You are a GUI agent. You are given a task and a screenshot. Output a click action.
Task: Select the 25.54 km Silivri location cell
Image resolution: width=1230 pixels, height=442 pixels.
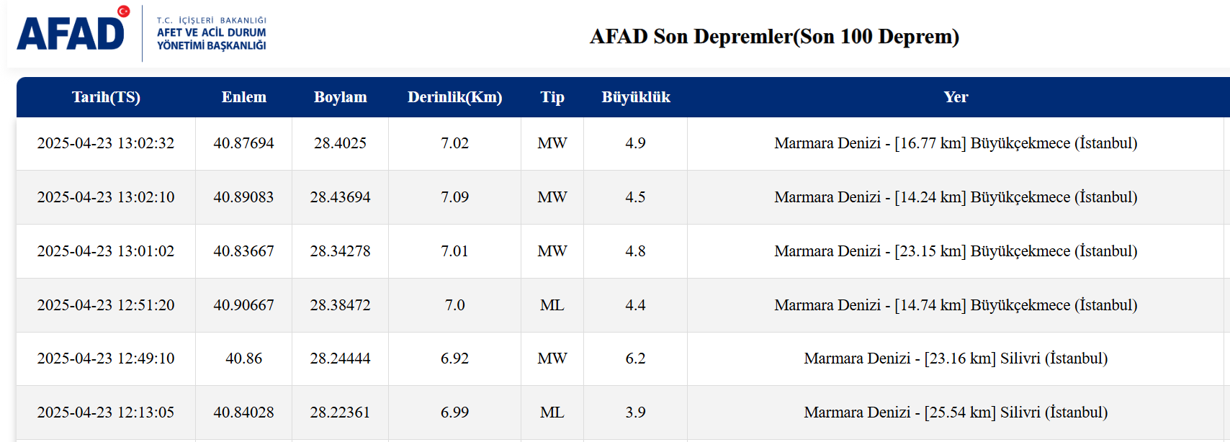[956, 412]
